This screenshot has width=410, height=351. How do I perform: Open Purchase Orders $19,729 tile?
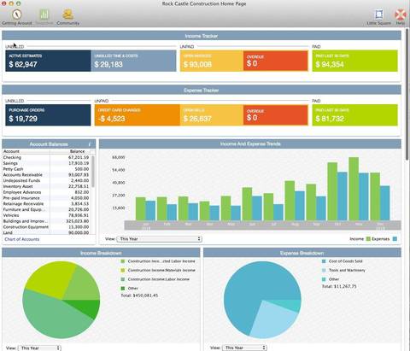click(48, 115)
